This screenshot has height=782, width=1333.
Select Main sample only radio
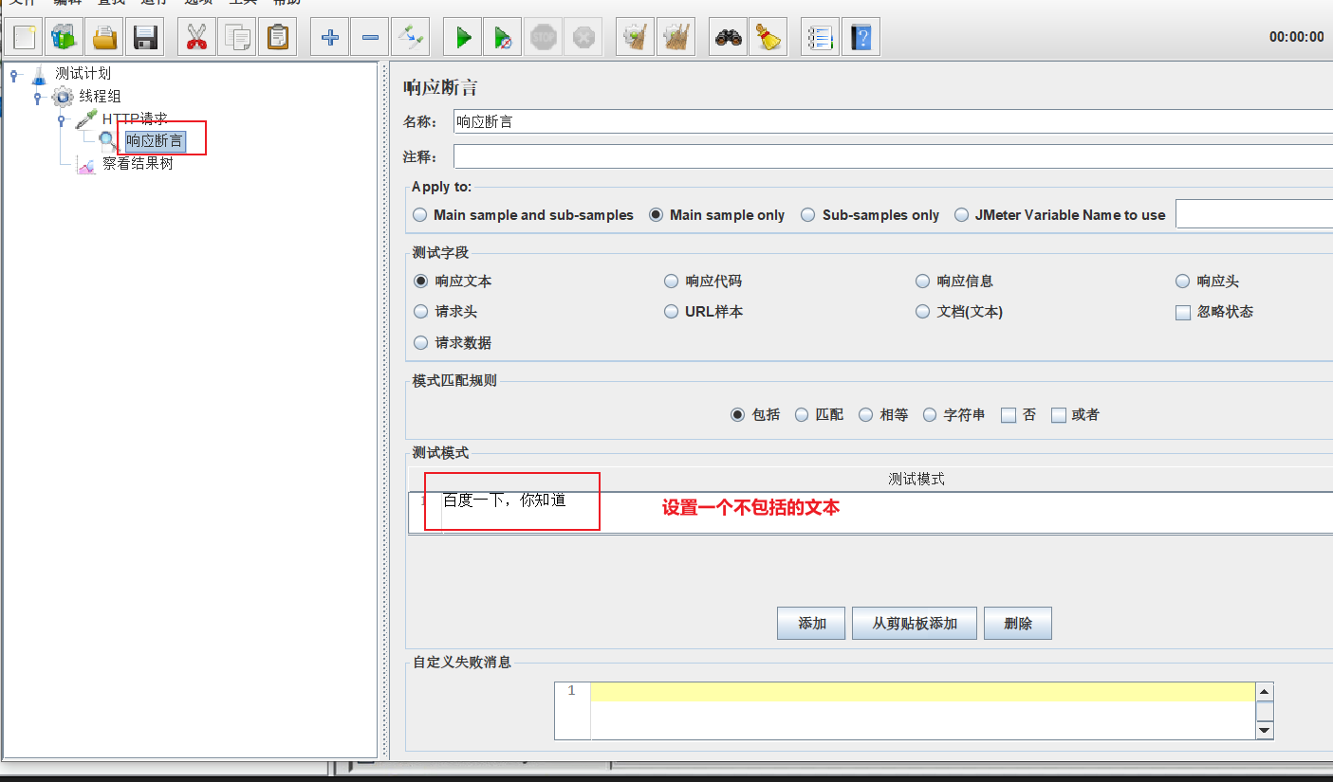(716, 215)
